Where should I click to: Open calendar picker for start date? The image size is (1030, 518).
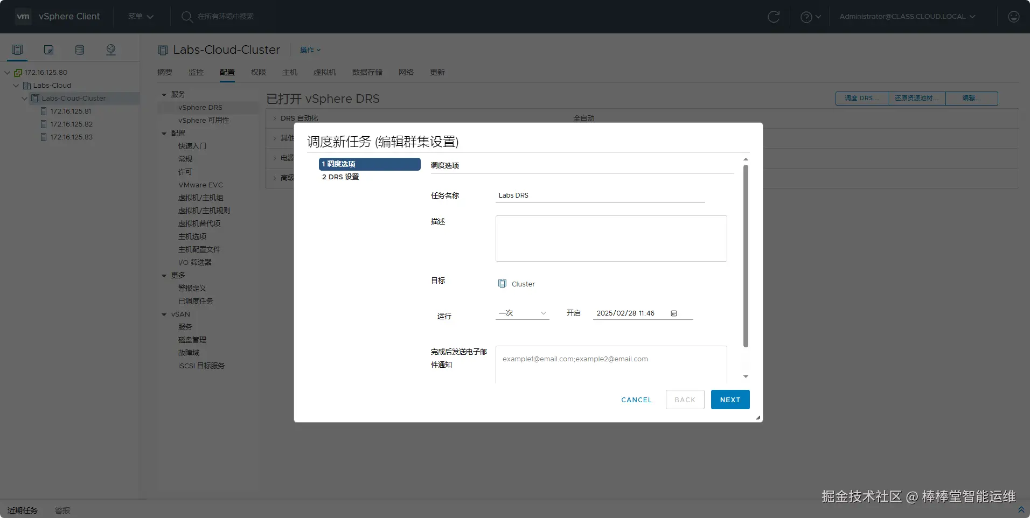coord(673,313)
